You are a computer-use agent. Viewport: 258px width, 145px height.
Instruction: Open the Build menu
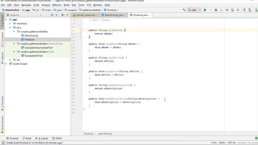(x=67, y=5)
